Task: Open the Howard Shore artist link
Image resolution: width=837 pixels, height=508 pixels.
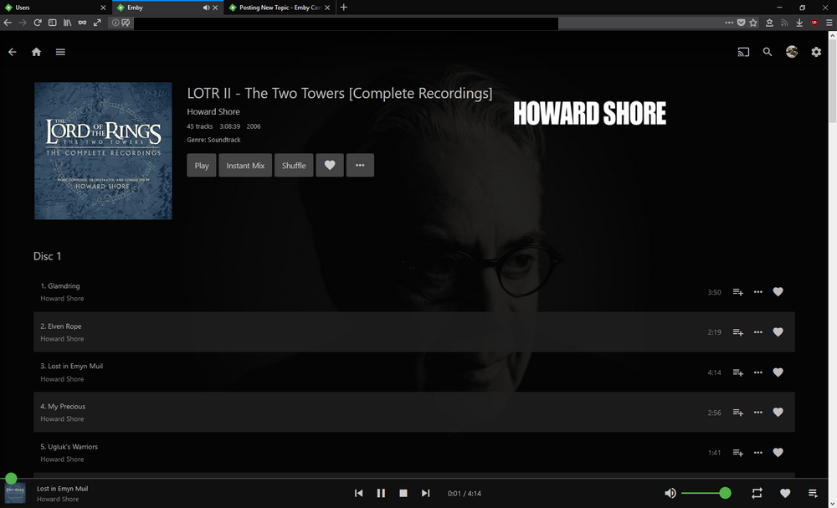Action: pos(213,111)
